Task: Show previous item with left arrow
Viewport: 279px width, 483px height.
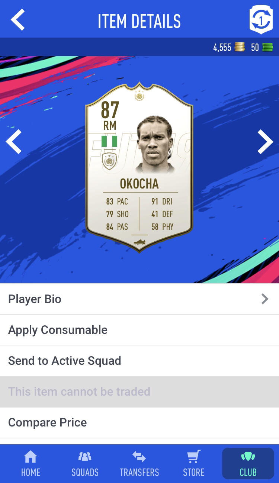Action: (x=14, y=142)
